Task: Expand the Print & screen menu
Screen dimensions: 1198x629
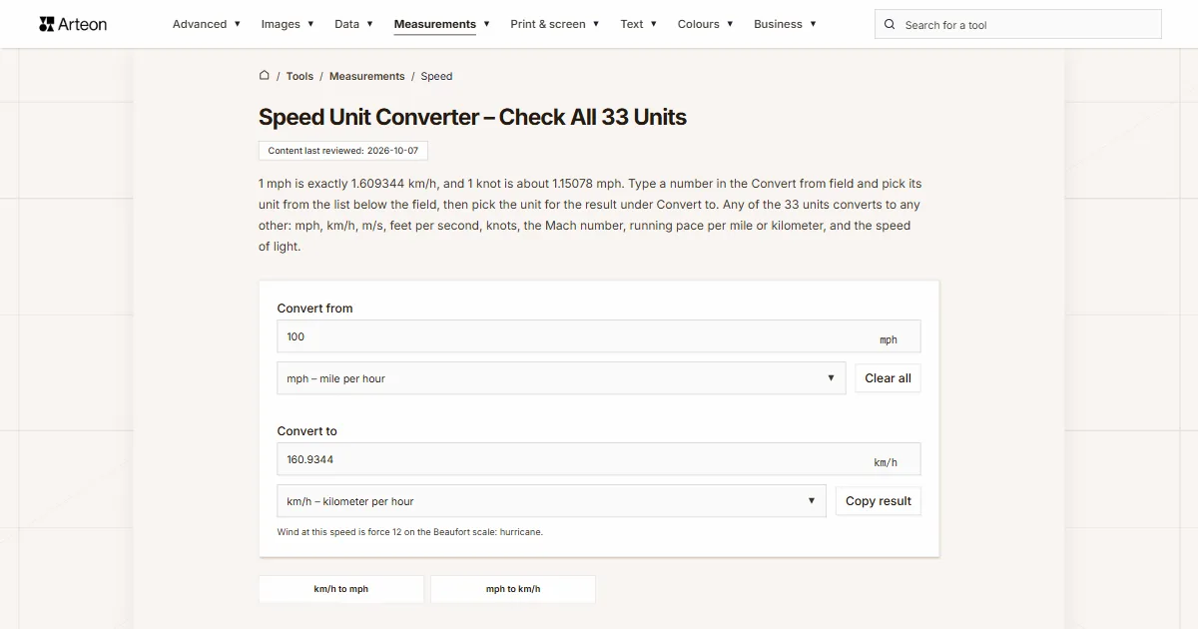Action: coord(555,24)
